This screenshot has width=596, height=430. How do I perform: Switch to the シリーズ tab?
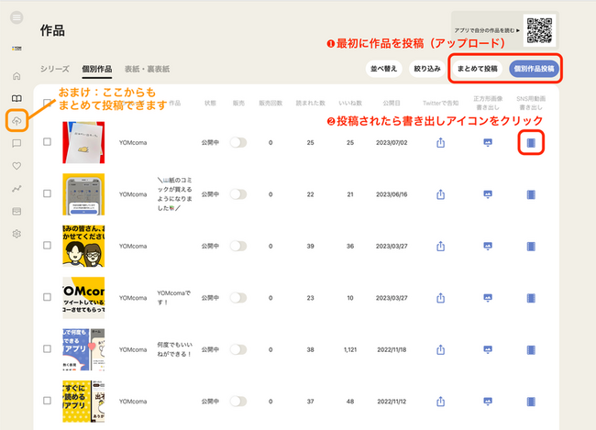click(54, 69)
